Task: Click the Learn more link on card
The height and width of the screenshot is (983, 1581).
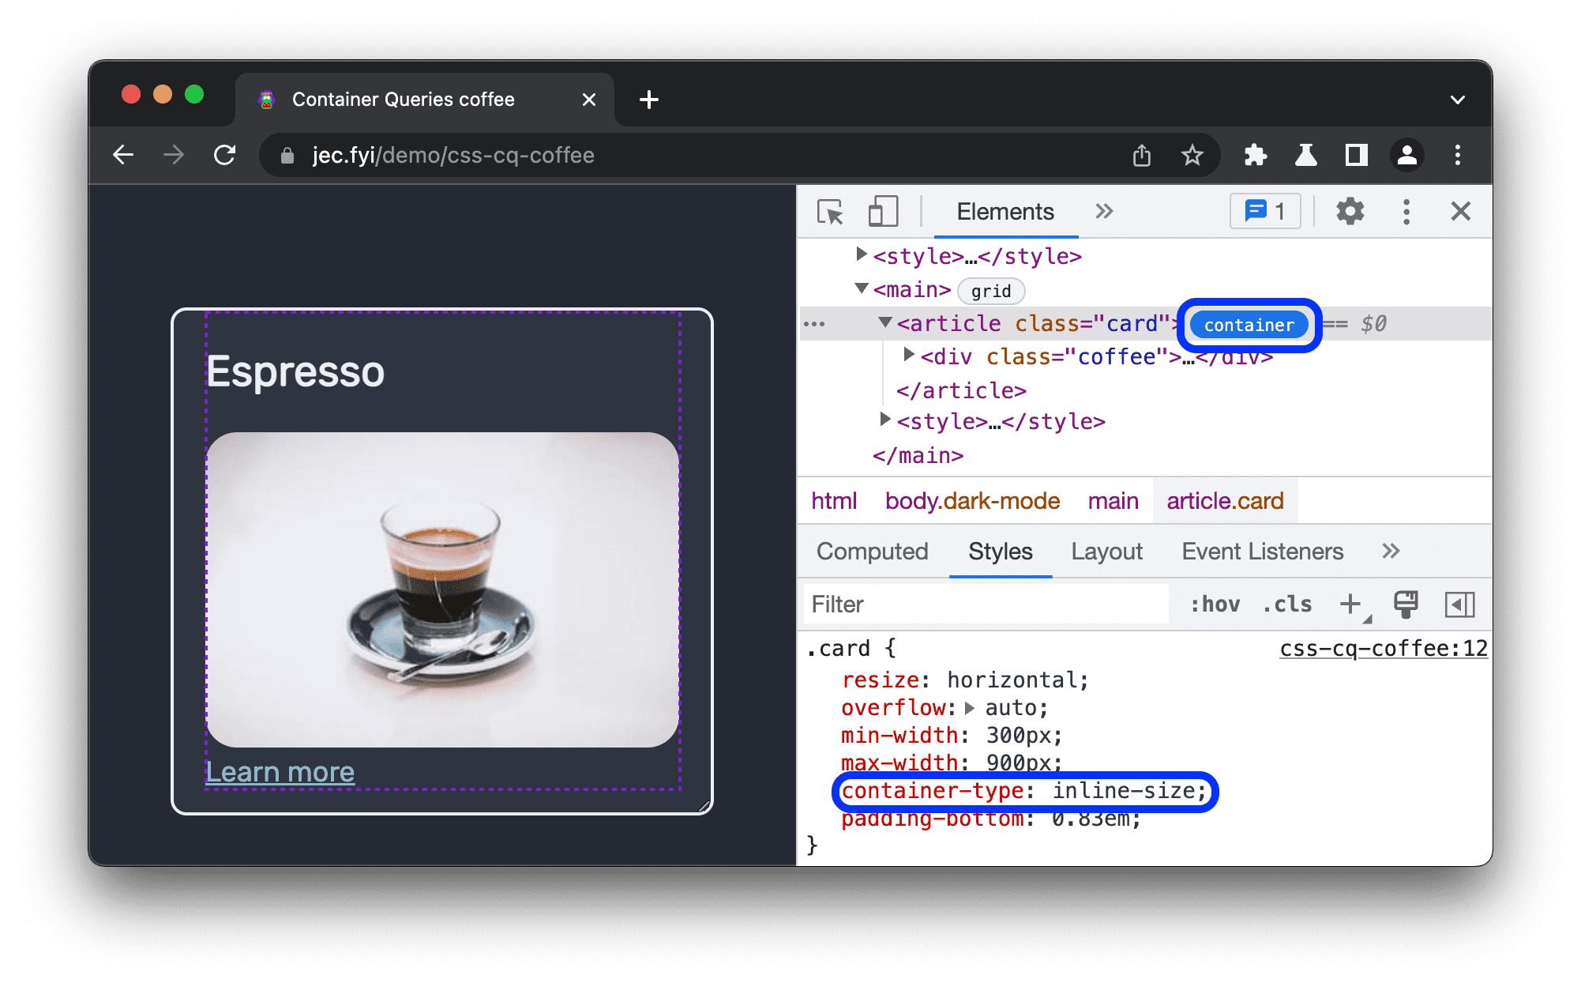Action: coord(280,770)
